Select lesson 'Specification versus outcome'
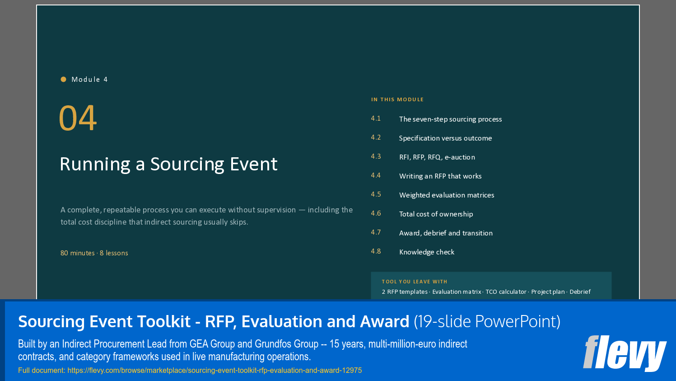 445,138
